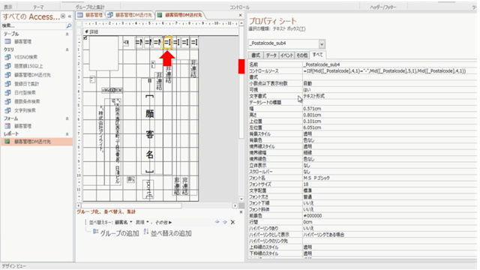Close the open report document with X
Viewport: 480px width, 270px height.
tap(240, 15)
